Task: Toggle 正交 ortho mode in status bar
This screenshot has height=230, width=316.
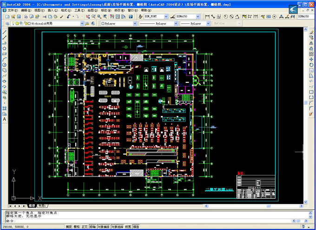Action: (85, 227)
